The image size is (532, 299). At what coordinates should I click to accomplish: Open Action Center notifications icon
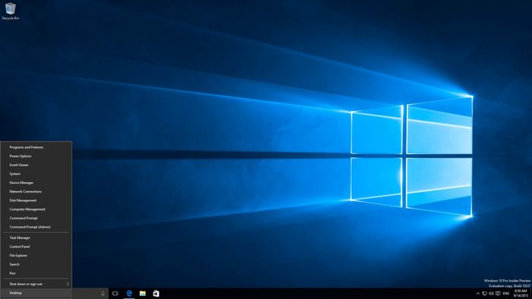click(498, 294)
